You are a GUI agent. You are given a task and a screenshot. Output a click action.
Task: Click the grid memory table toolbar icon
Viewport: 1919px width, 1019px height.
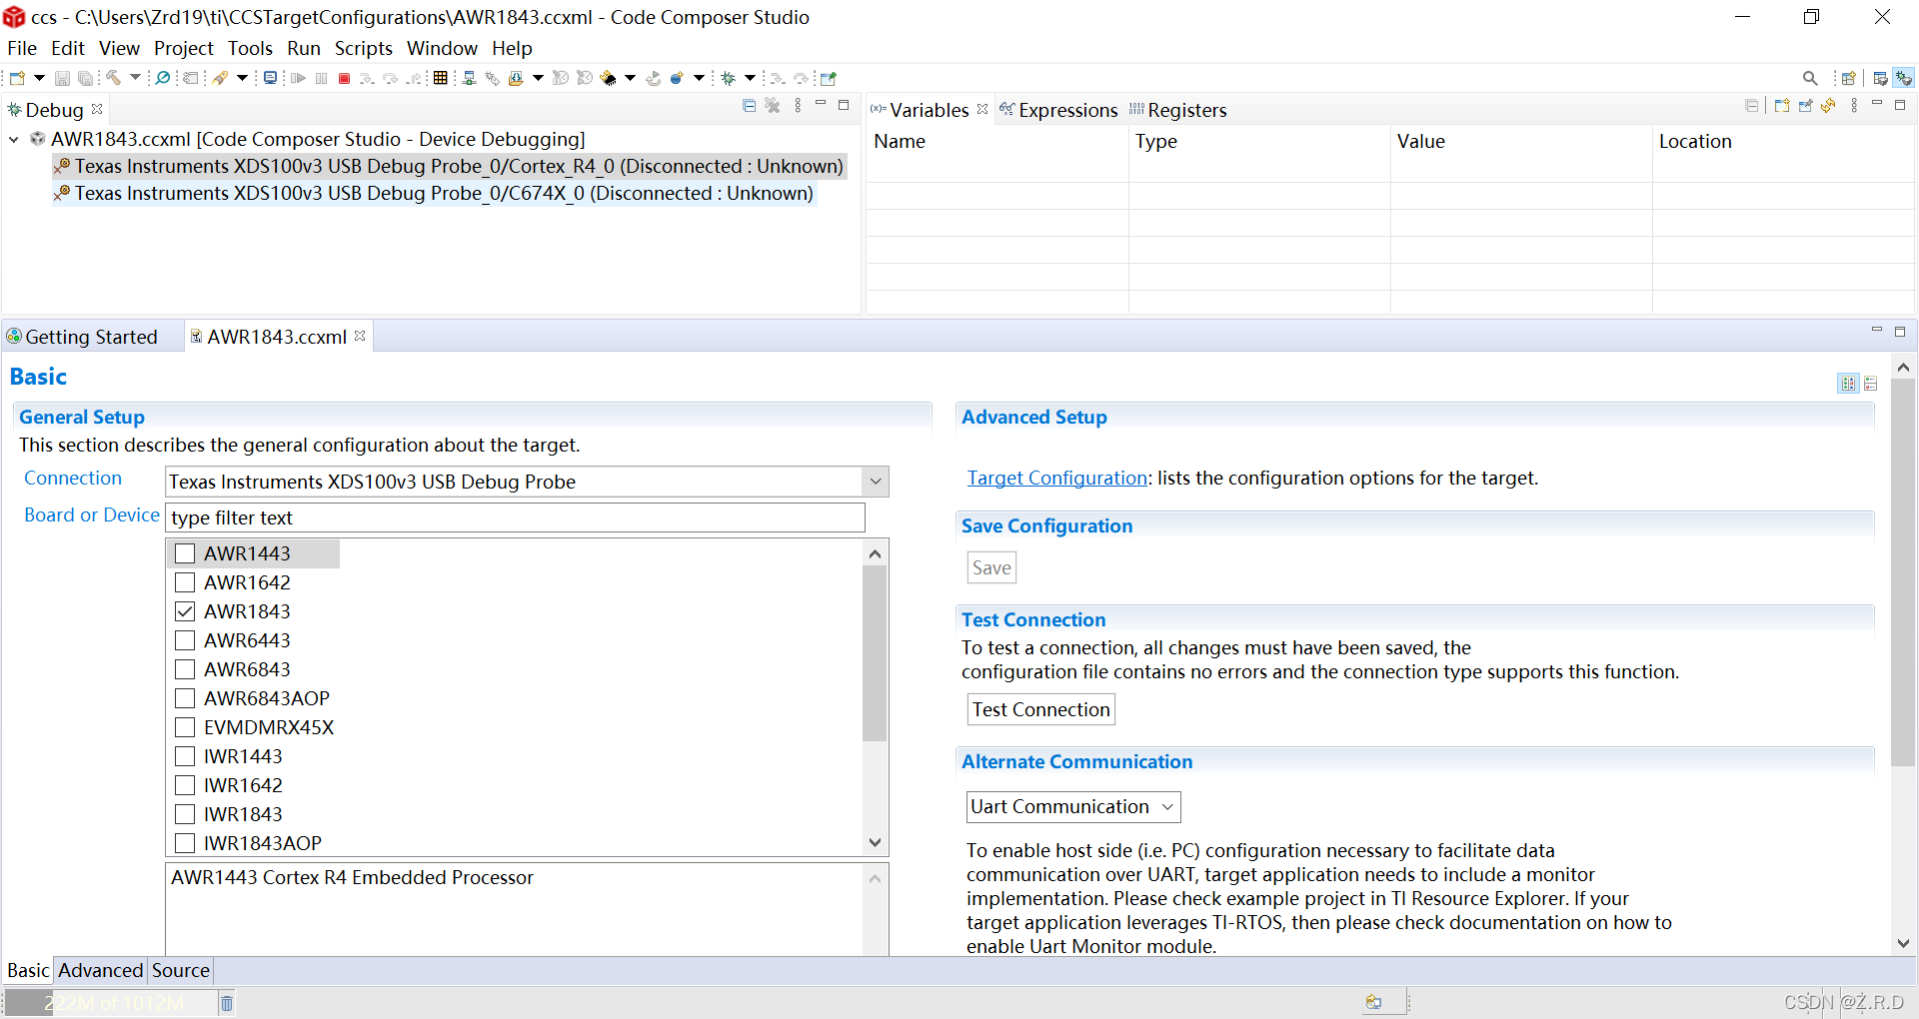click(x=440, y=78)
